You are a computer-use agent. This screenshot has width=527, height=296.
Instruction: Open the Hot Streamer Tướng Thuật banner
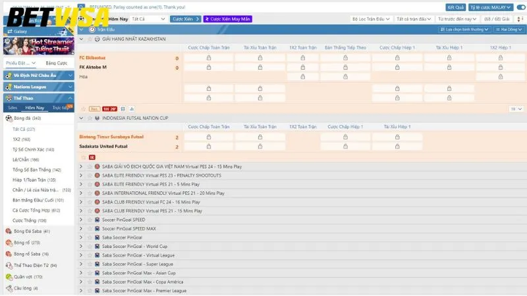tap(39, 46)
